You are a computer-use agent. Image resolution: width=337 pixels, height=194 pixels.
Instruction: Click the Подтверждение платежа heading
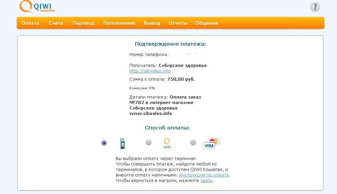click(x=170, y=44)
